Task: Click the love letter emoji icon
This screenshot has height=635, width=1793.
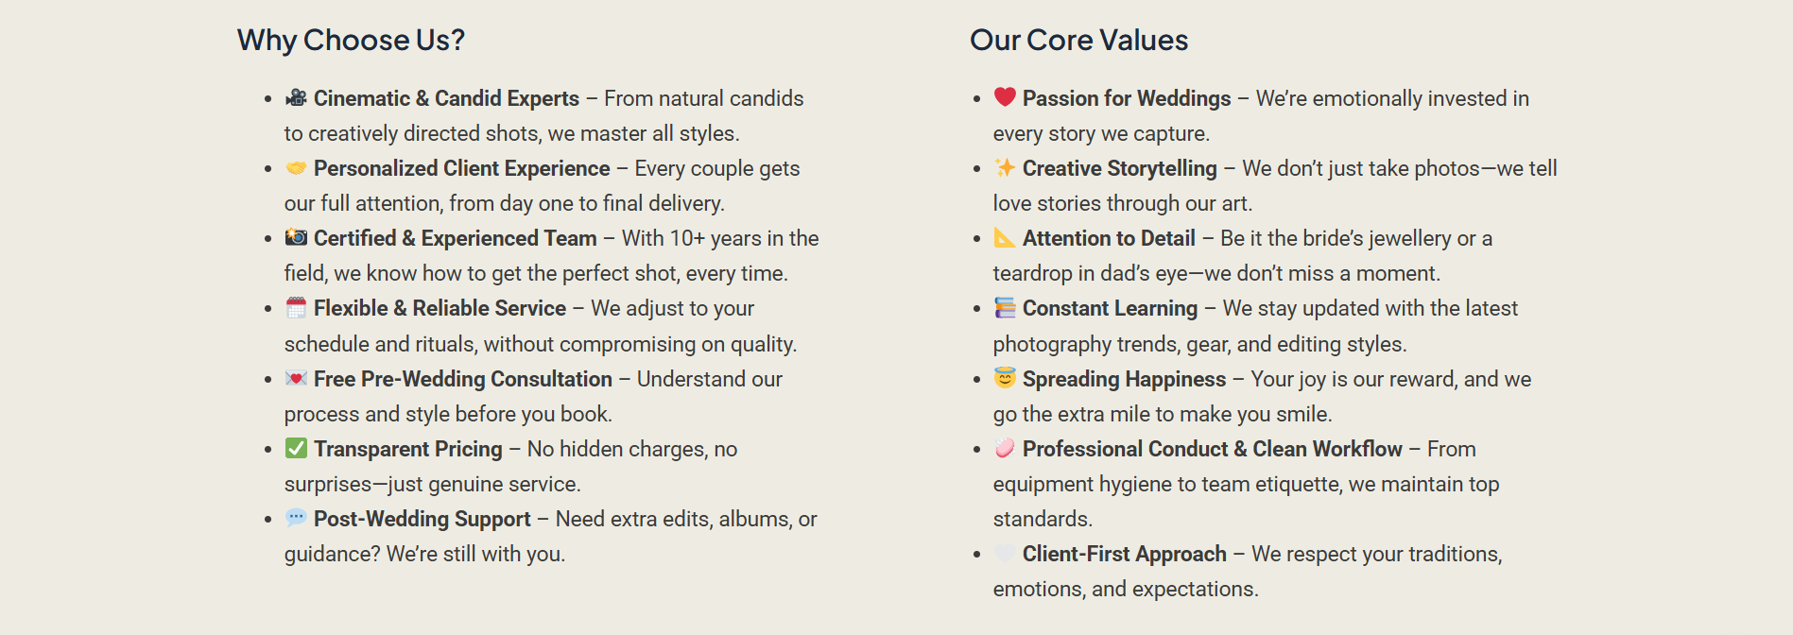Action: (x=296, y=378)
